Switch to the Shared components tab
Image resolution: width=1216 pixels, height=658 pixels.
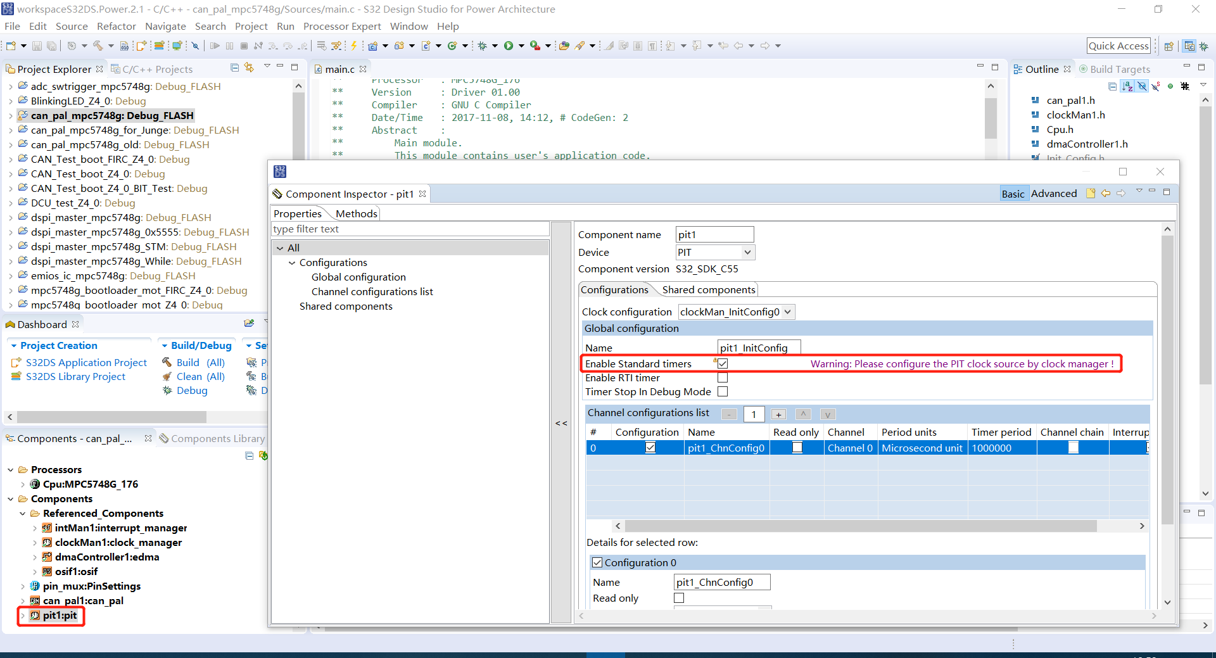point(708,289)
